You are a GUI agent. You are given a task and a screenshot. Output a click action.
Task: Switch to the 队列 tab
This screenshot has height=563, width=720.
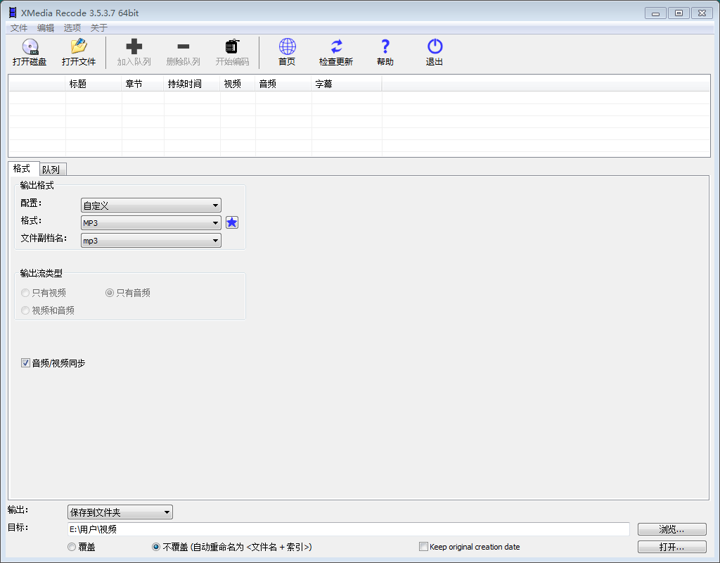pos(52,170)
